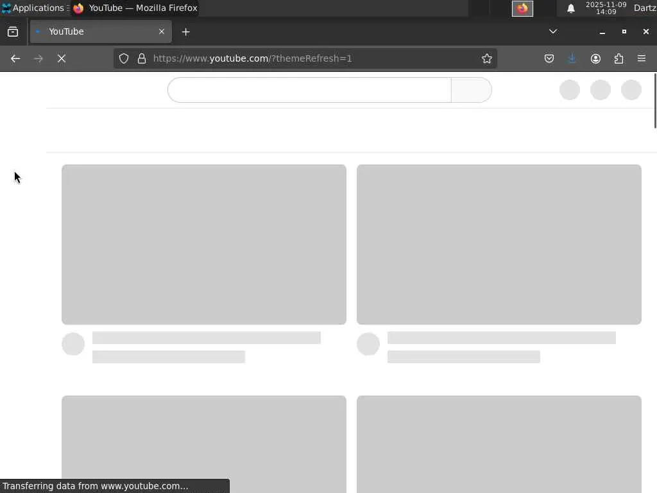
Task: Open the notification bell in system panel
Action: click(x=570, y=8)
